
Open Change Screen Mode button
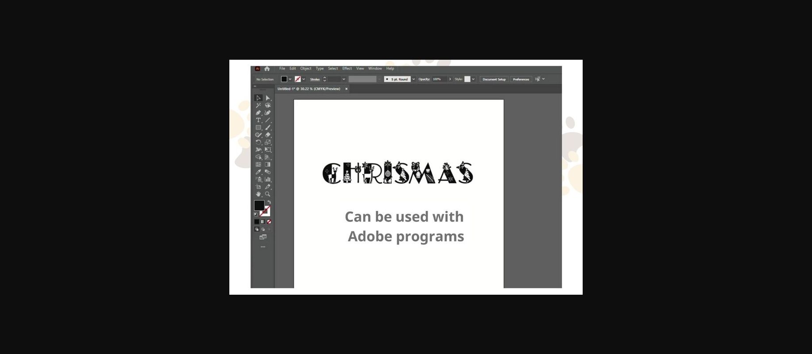coord(263,237)
